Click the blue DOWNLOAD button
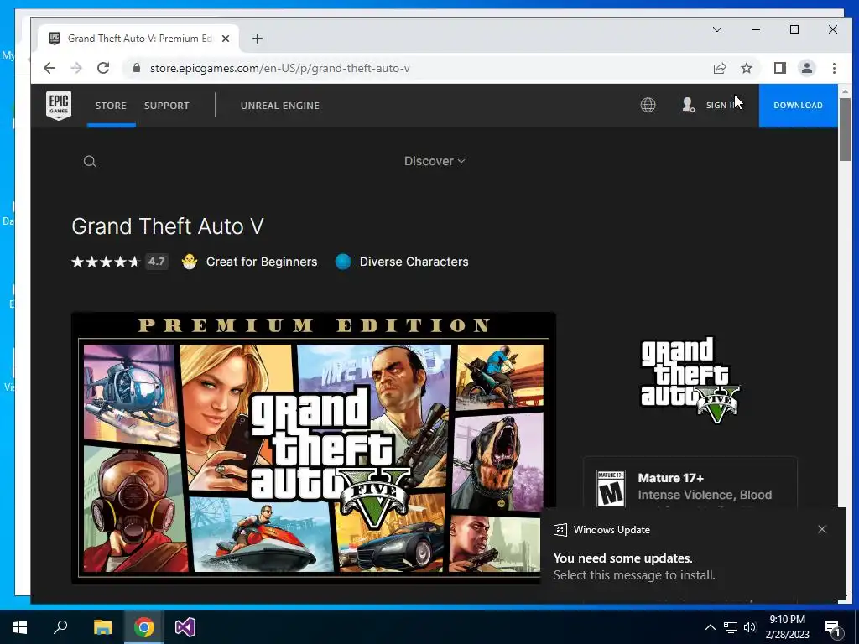The image size is (859, 644). pyautogui.click(x=799, y=105)
